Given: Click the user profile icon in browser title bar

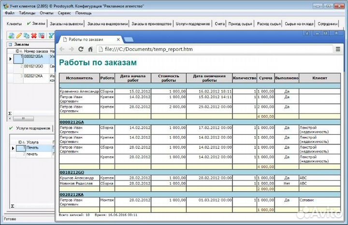Looking at the screenshot, I should pyautogui.click(x=307, y=33).
